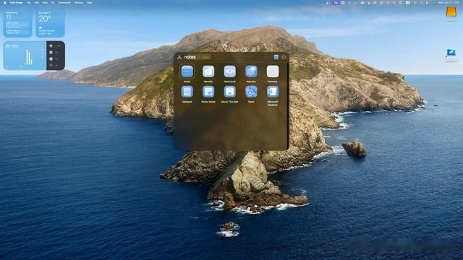This screenshot has width=463, height=260.
Task: Open the Edit menu
Action: coord(36,3)
